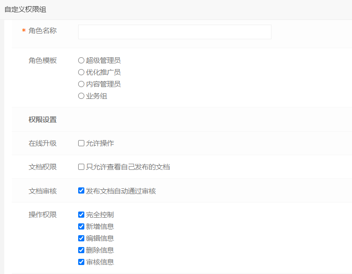Check 只允许查看自己发布的文档 option

(81, 167)
